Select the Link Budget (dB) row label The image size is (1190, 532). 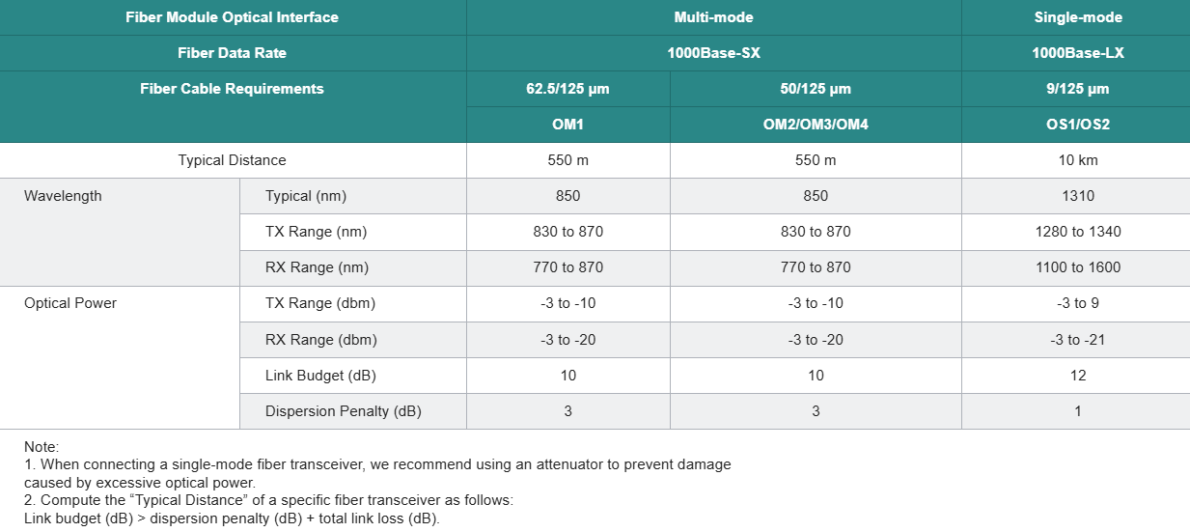click(320, 376)
